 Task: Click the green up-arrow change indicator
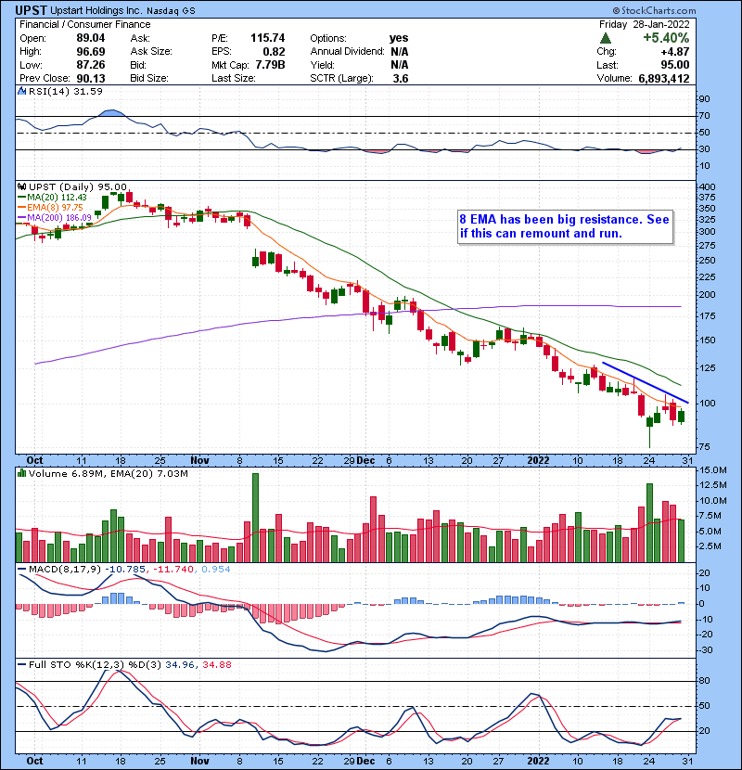pos(606,38)
